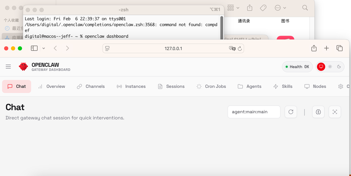Switch to the Agents tab
Screen dimensions: 351x176
coord(250,86)
